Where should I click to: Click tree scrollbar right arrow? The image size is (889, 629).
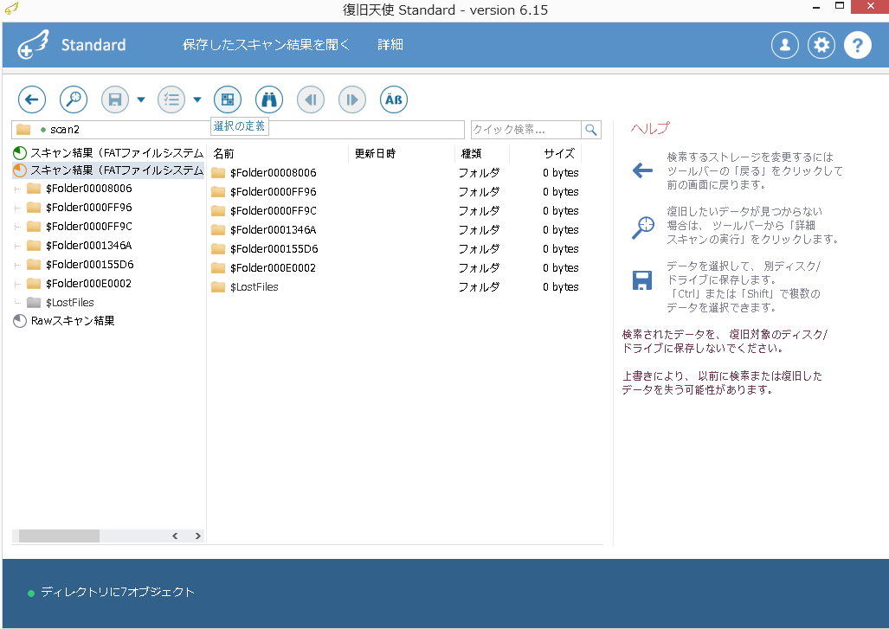[x=198, y=536]
